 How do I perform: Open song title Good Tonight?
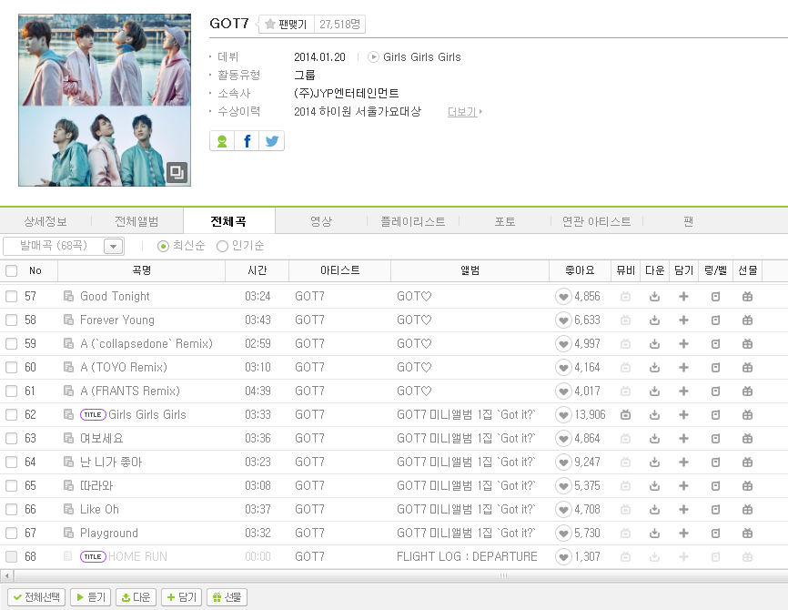[x=115, y=296]
